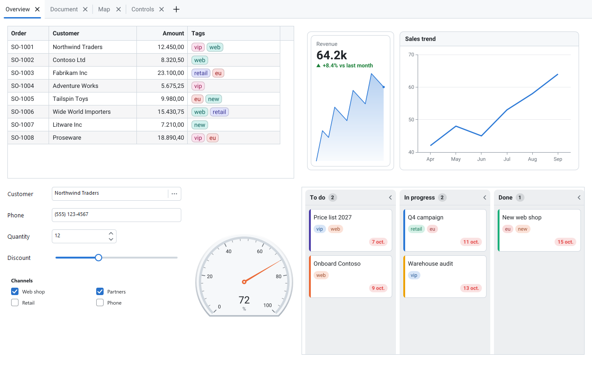Collapse the In progress column
Screen dimensions: 592x370
[485, 197]
